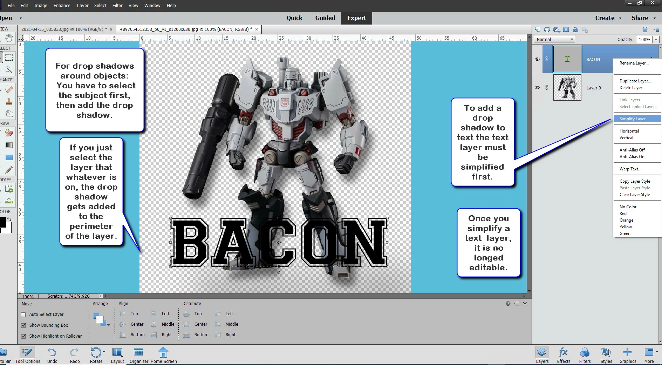
Task: Swap foreground and background colors
Action: [x=9, y=219]
